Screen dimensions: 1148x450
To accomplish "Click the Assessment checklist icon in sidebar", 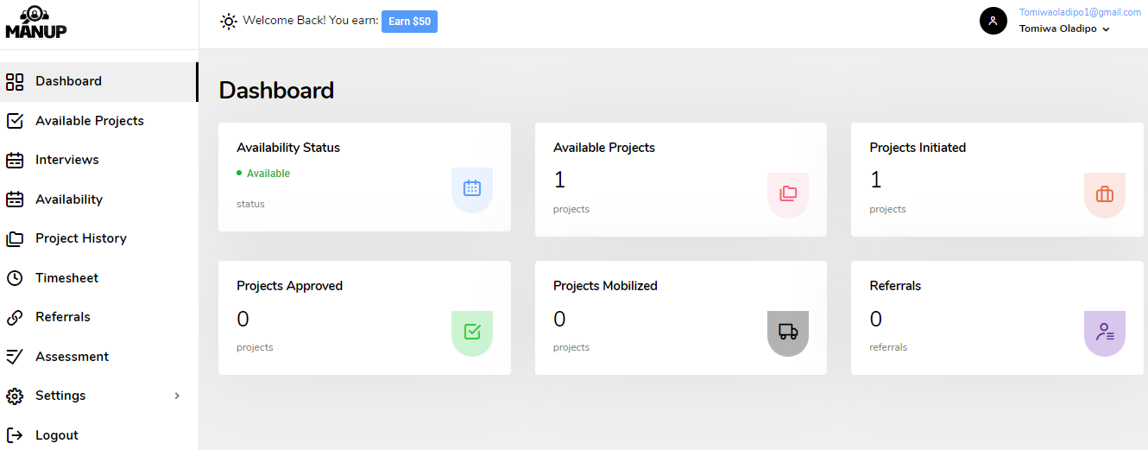I will 15,357.
